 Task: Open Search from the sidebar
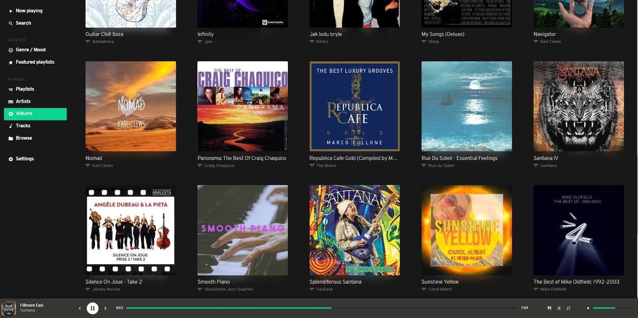coord(23,23)
